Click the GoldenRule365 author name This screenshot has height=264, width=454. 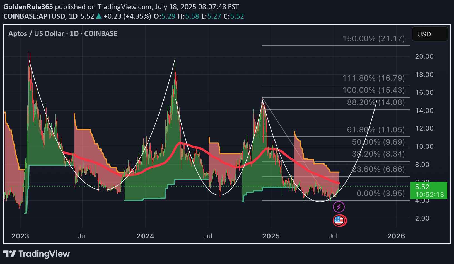coord(28,7)
